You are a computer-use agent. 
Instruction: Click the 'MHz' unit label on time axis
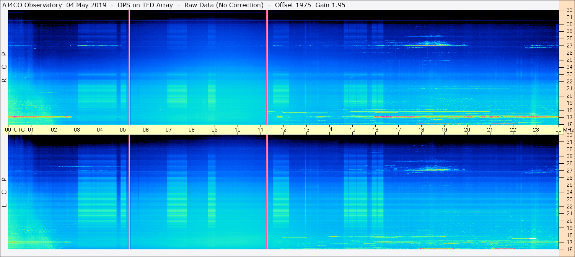click(x=568, y=130)
